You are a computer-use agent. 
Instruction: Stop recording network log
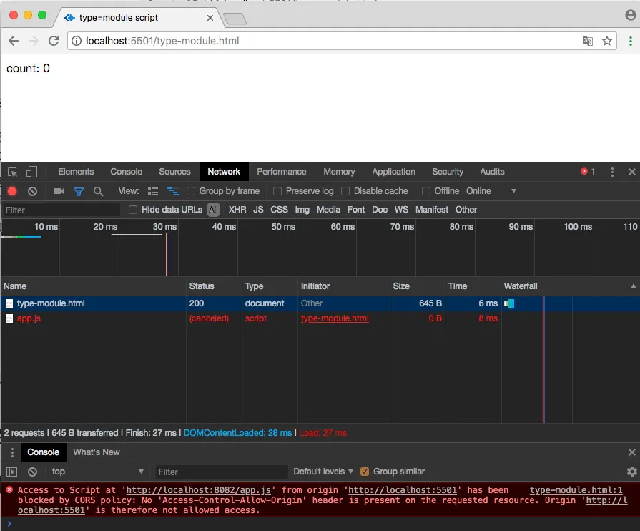point(12,191)
